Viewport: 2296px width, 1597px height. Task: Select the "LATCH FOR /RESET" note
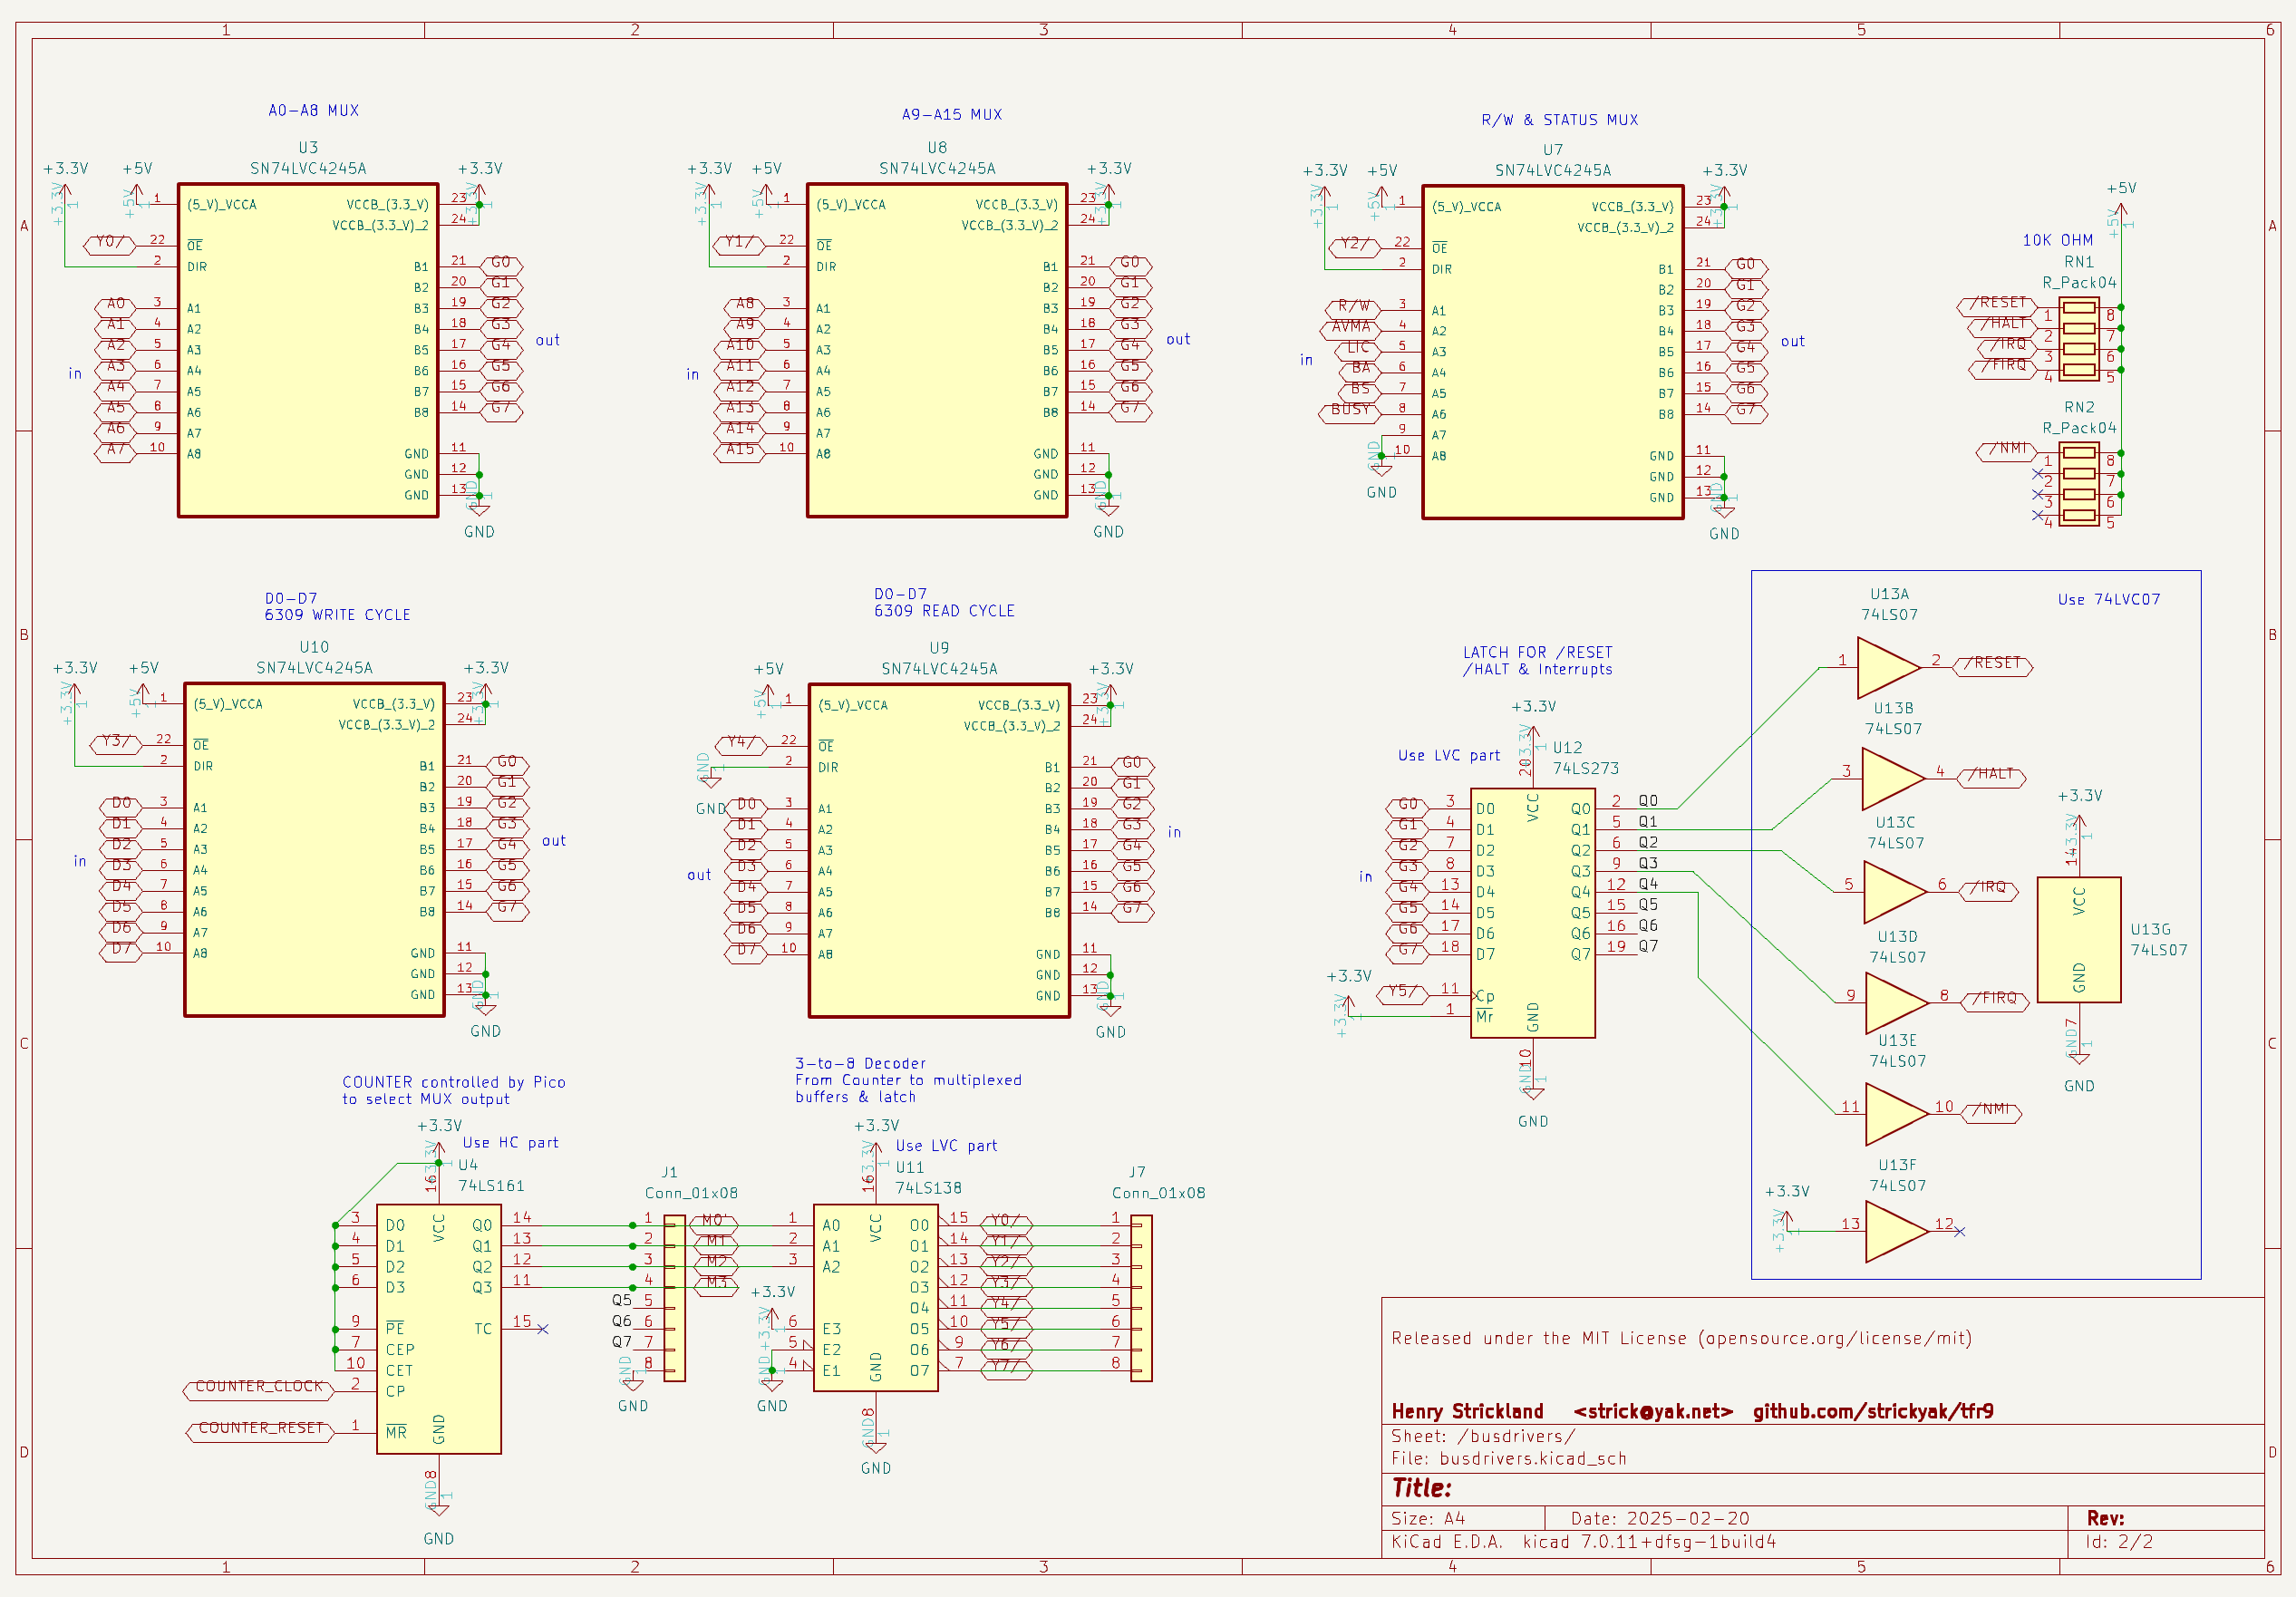1537,652
